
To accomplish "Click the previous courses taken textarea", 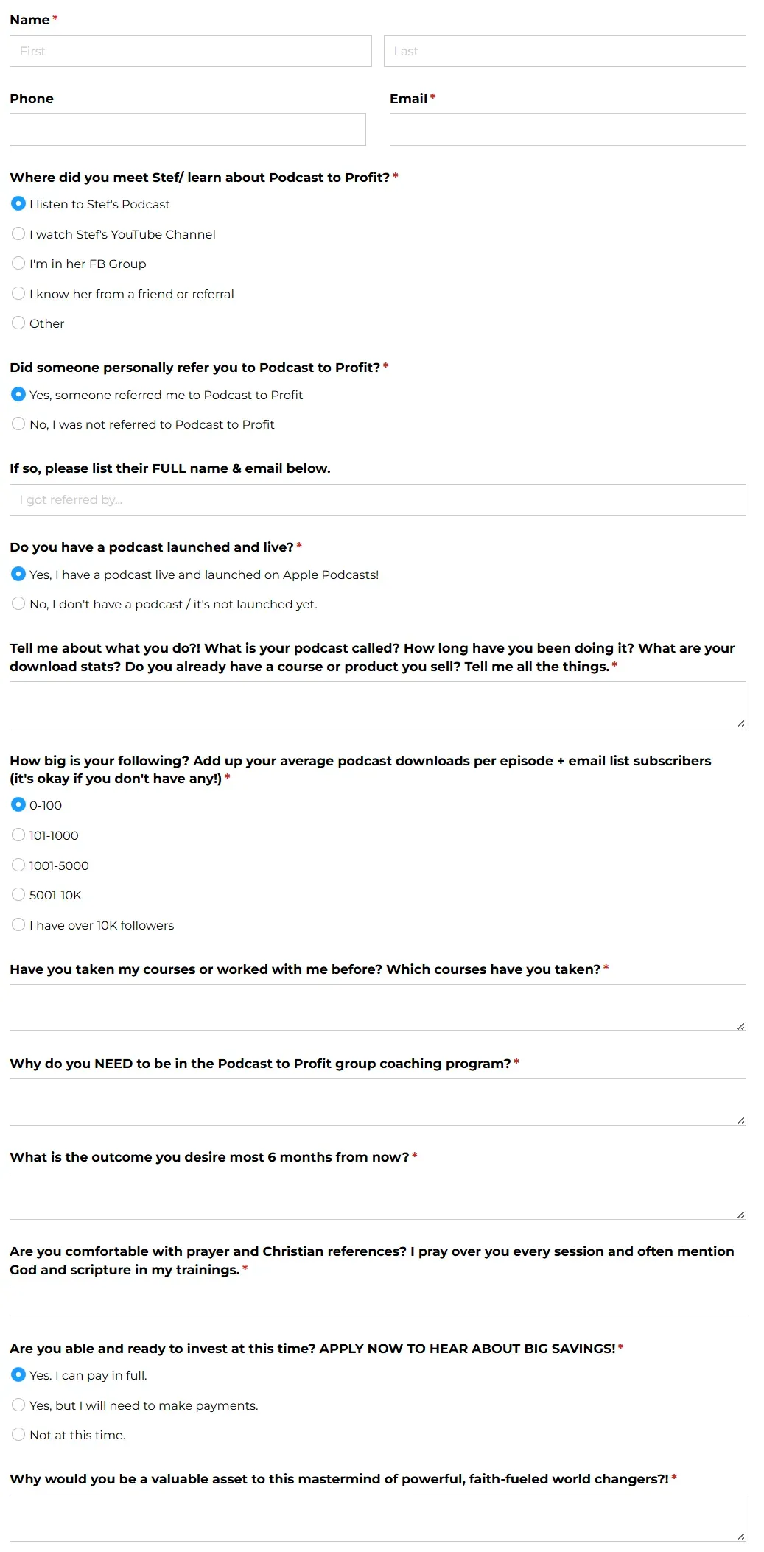I will pos(377,1008).
